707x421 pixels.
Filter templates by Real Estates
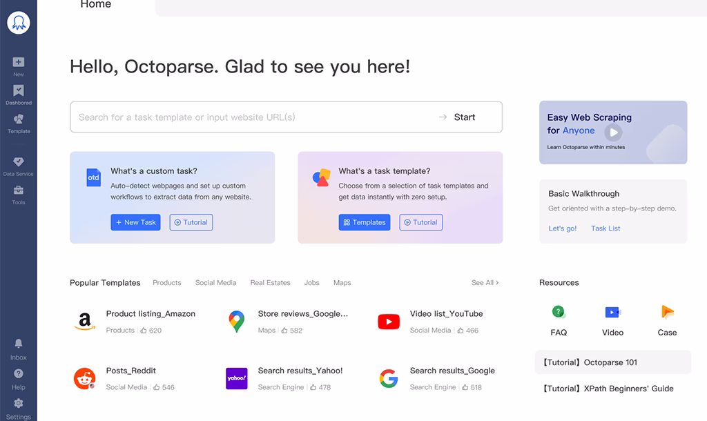270,283
